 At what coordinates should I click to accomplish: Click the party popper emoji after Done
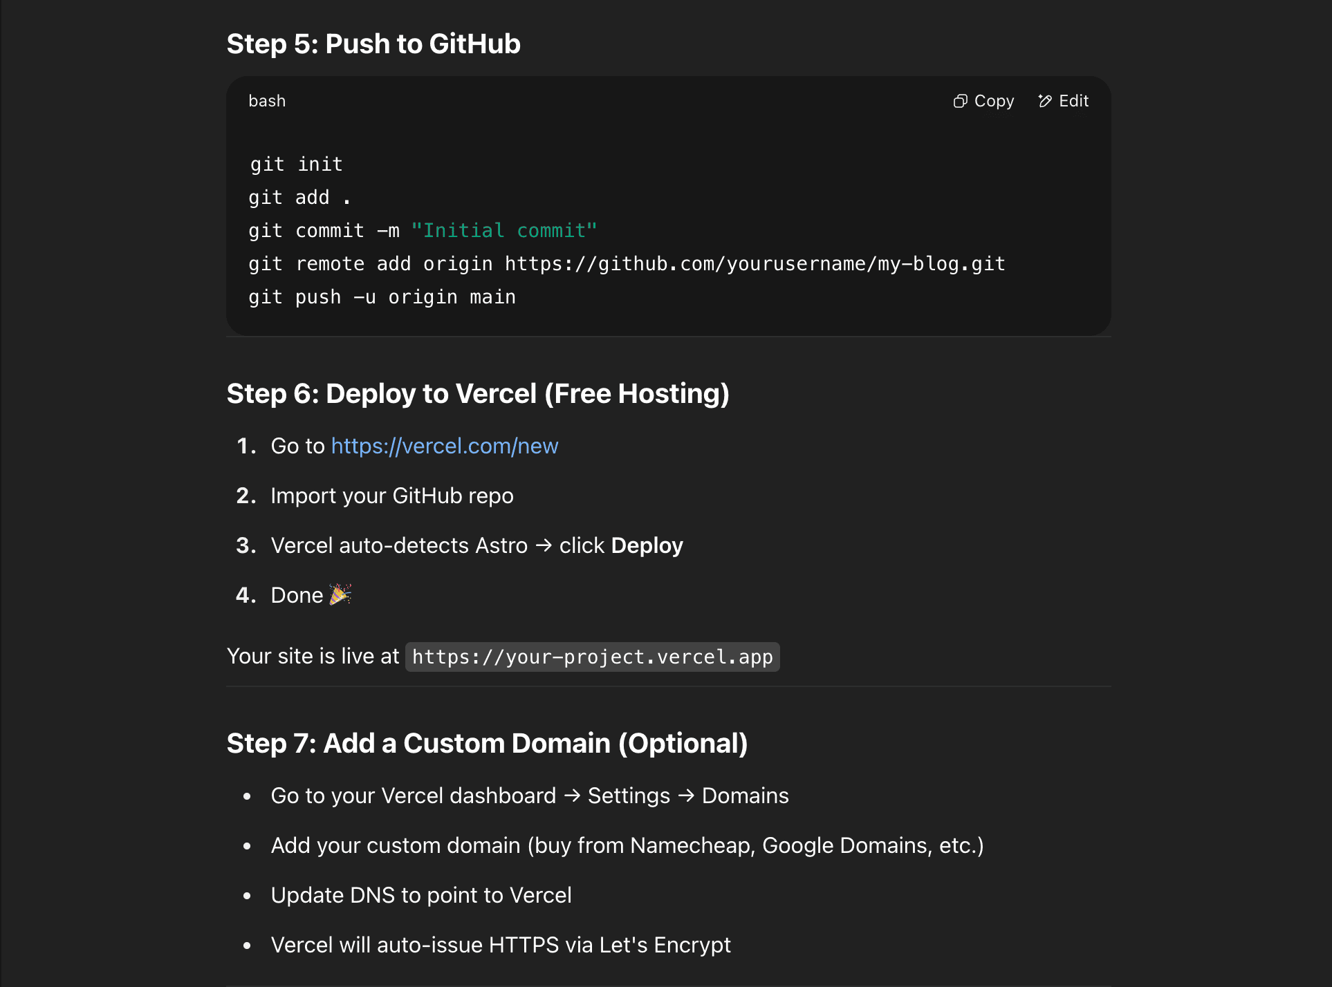(x=340, y=594)
